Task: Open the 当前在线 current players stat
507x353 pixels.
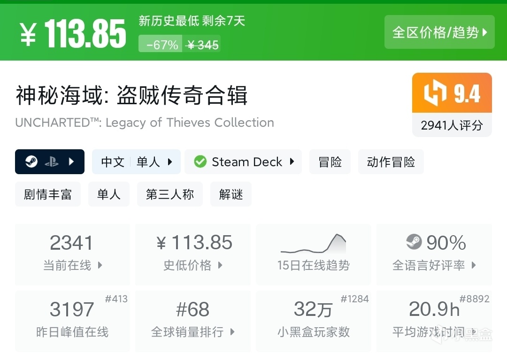Action: (x=72, y=254)
